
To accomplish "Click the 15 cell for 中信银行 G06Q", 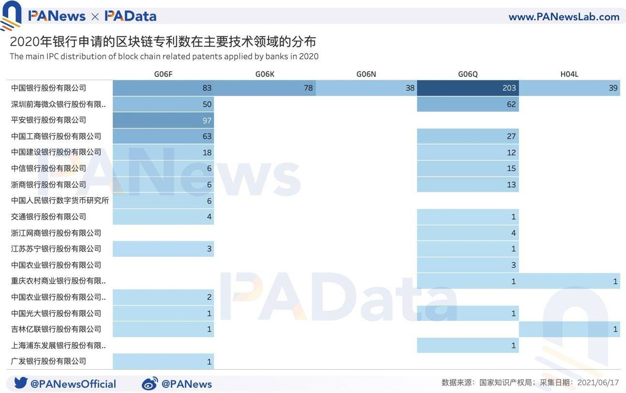I will [468, 168].
